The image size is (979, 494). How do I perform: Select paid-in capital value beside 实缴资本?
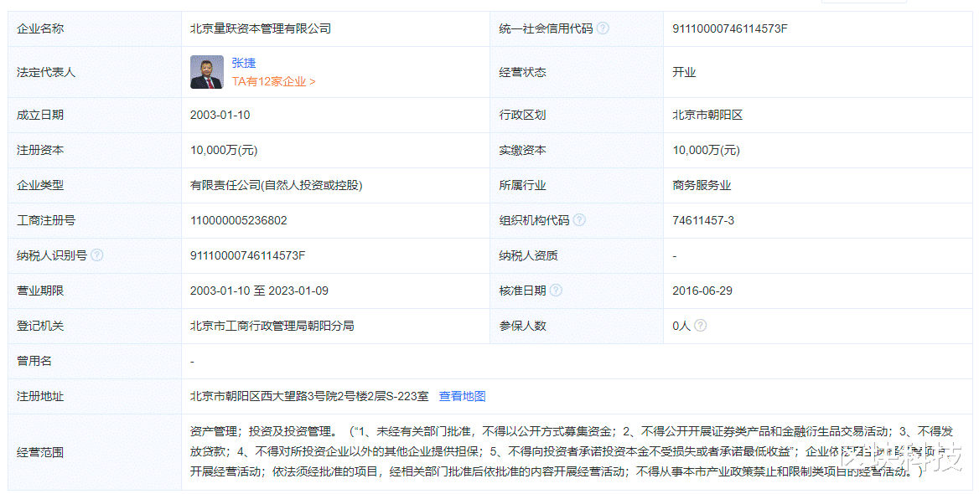pos(706,151)
